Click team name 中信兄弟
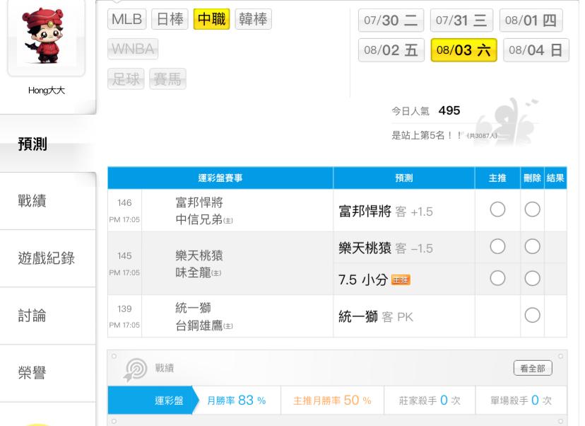The width and height of the screenshot is (585, 426). tap(199, 219)
